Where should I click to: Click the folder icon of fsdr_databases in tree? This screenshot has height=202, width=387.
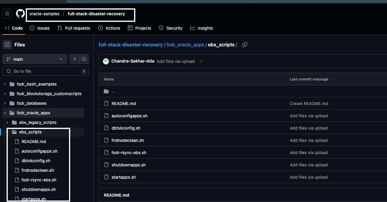[12, 103]
